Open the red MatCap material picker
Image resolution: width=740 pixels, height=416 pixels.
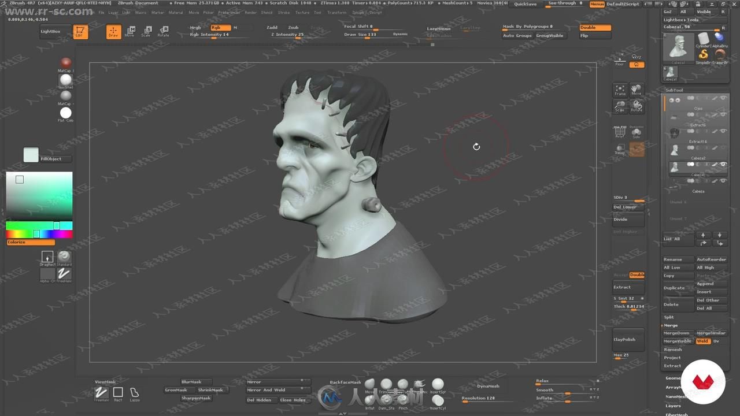coord(66,63)
